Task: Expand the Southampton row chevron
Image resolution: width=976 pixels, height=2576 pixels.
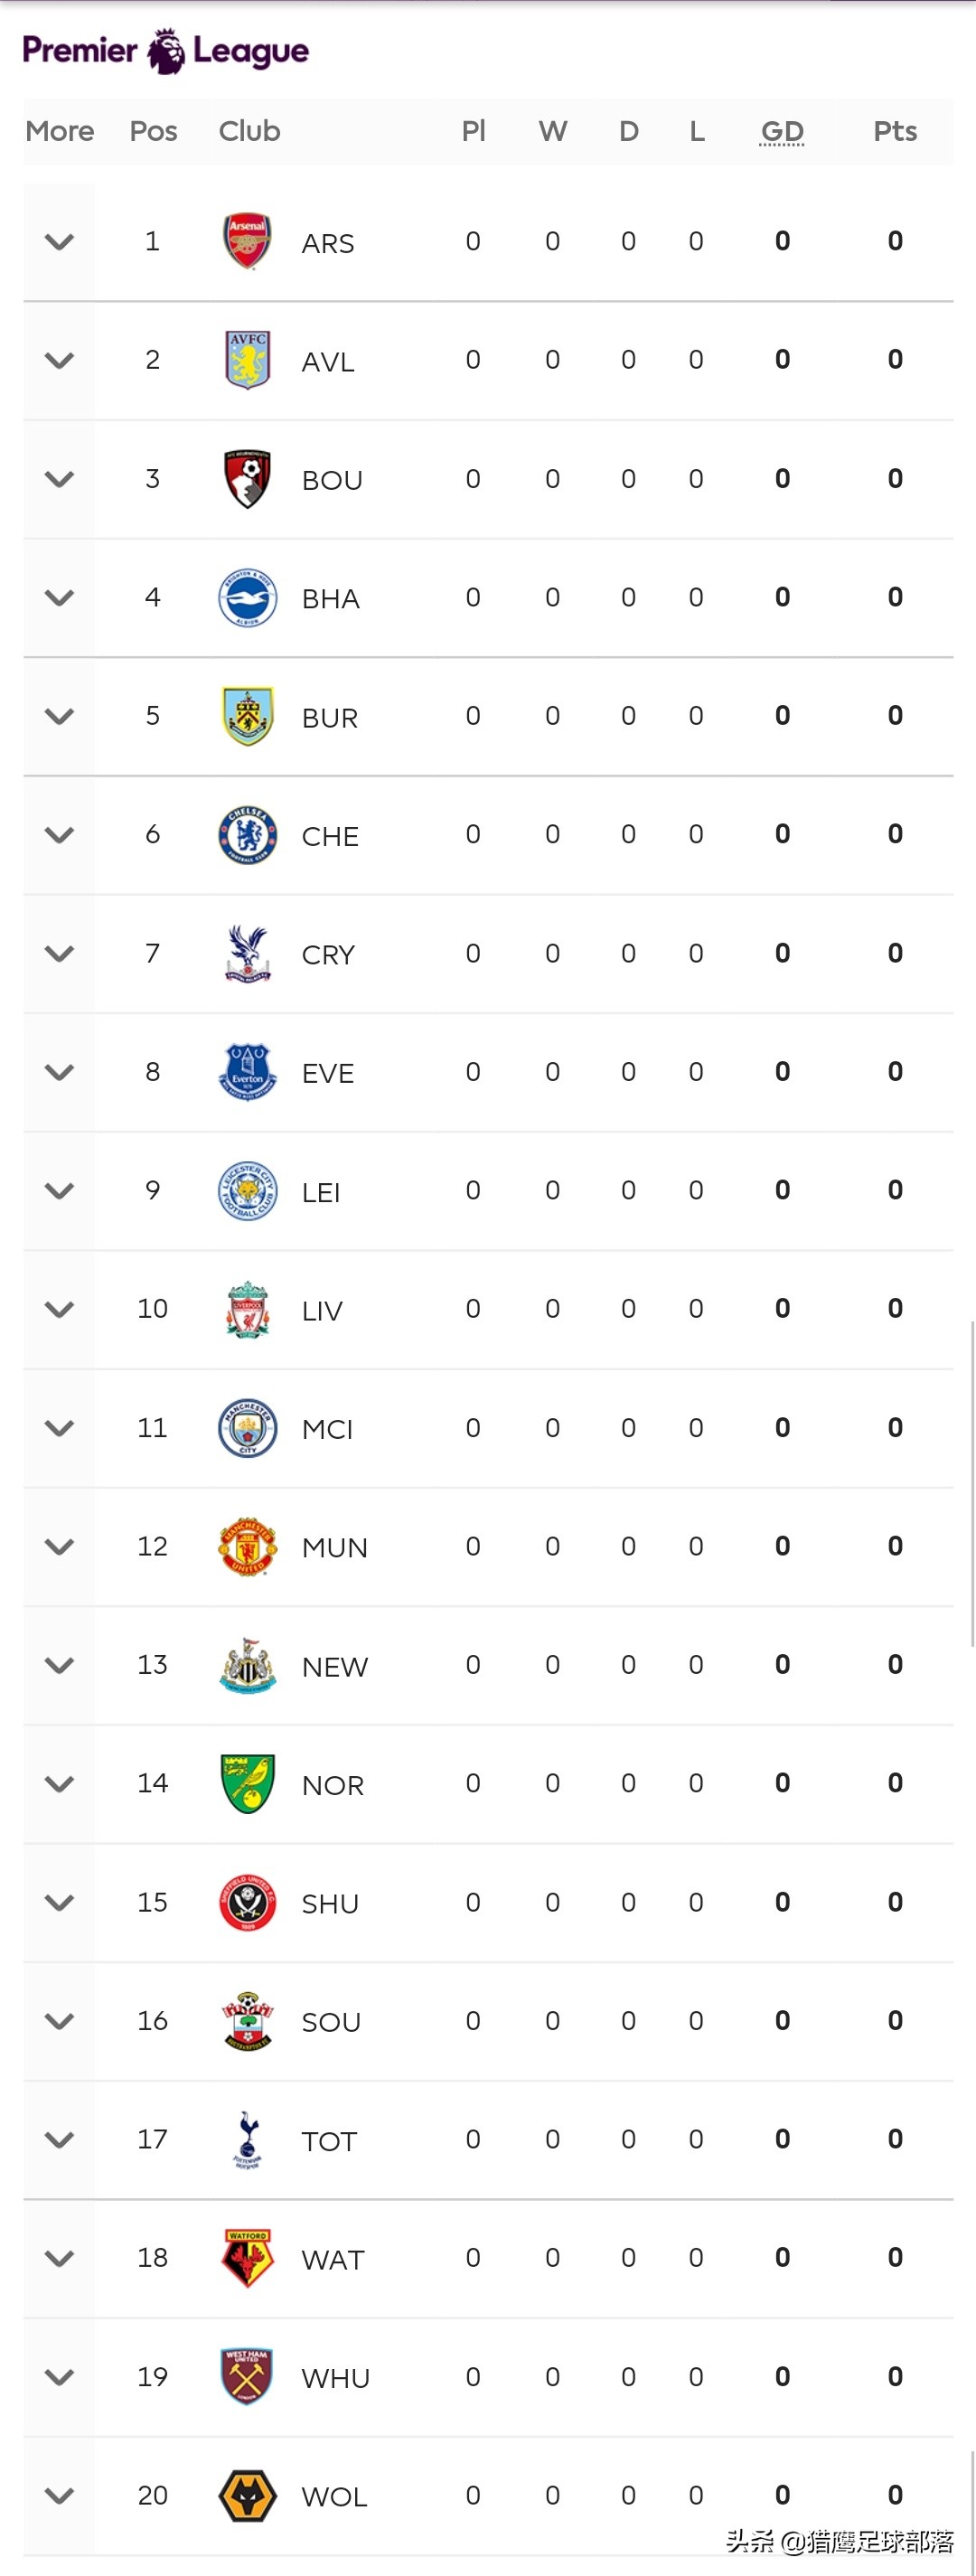Action: coord(60,2021)
